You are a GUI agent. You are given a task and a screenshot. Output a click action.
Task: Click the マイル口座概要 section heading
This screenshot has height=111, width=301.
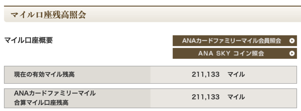click(29, 40)
